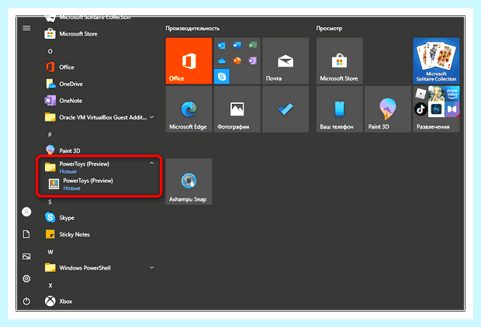This screenshot has height=327, width=481.
Task: Click the PowerPoint icon in Office group tile
Action: point(237,61)
